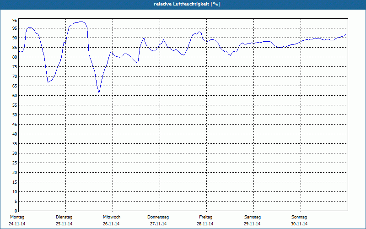This screenshot has width=366, height=229.
Task: Click the y-axis value '25'
Action: (x=15, y=163)
